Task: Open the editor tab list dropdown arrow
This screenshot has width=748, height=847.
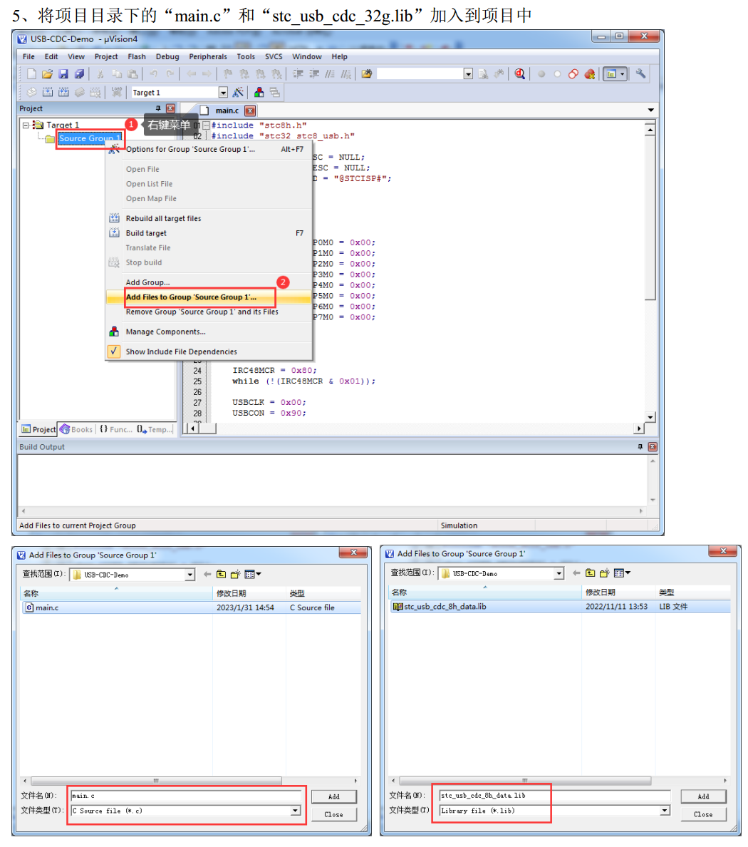Action: pos(651,111)
